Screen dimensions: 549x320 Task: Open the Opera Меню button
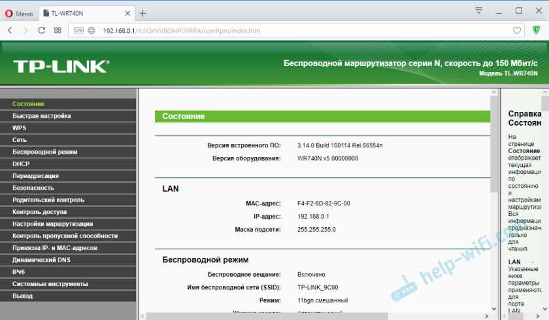[x=19, y=14]
